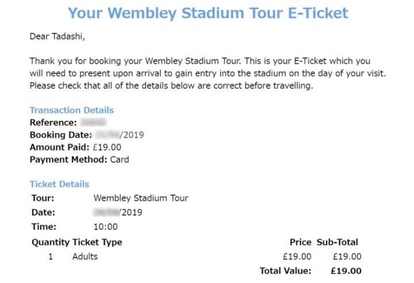Click the Ticket Type column header

coord(97,242)
